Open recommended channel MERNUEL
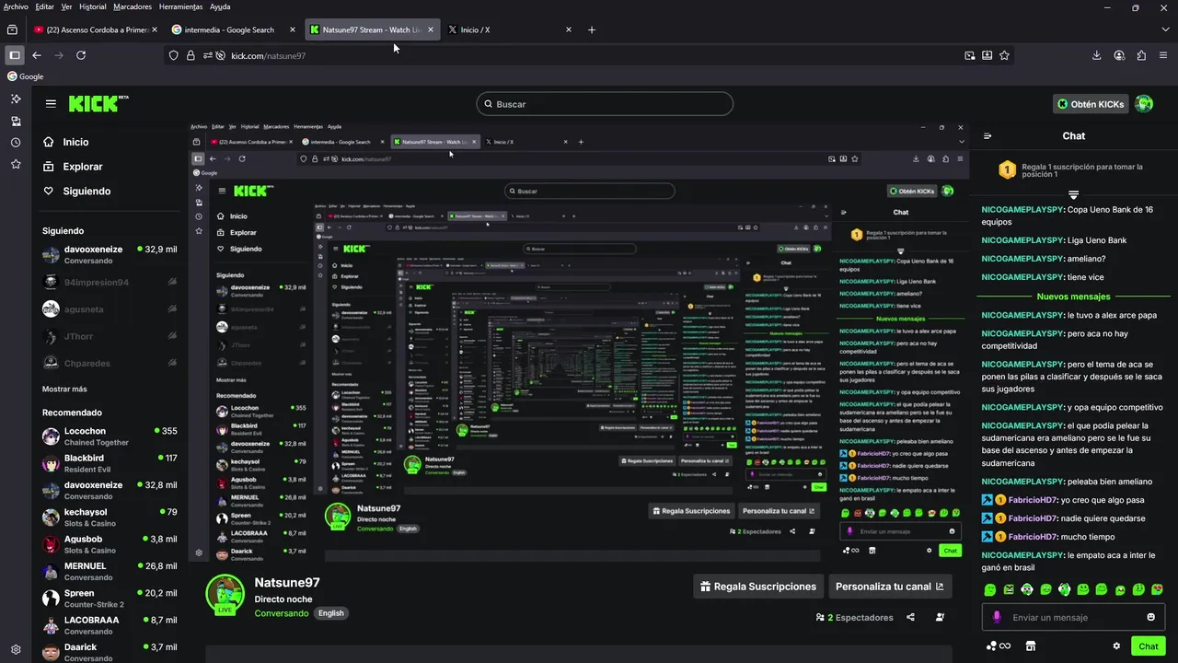Viewport: 1178px width, 663px height. coord(109,571)
